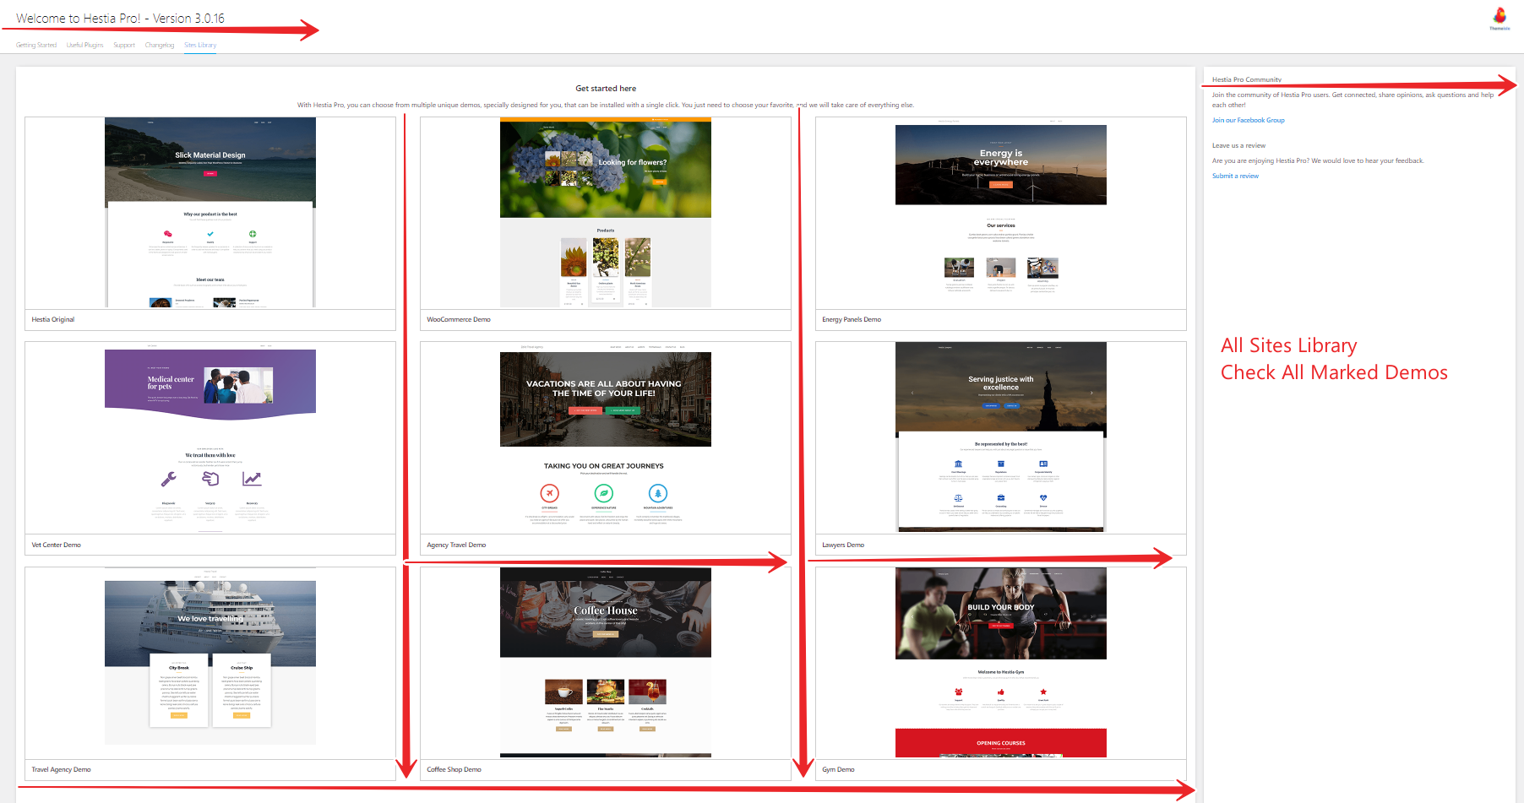View the Vet Center Demo preview

pyautogui.click(x=210, y=437)
